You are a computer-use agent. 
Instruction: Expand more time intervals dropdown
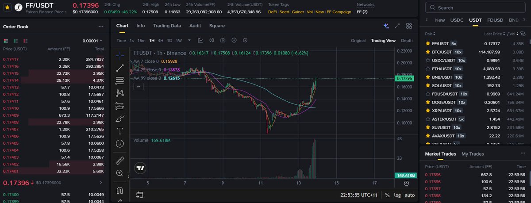click(189, 40)
